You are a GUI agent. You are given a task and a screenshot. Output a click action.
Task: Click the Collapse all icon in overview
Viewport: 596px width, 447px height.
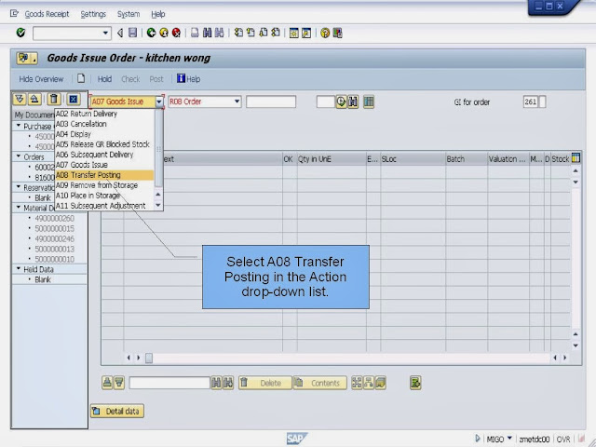(34, 100)
